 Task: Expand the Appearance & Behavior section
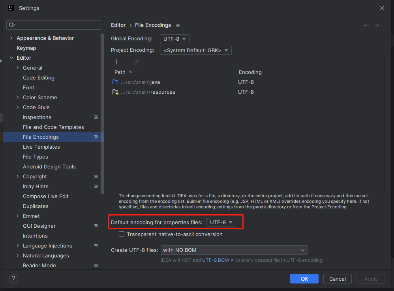(11, 38)
